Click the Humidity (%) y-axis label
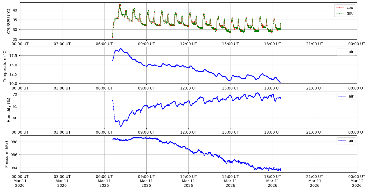368x190 pixels. 9,110
